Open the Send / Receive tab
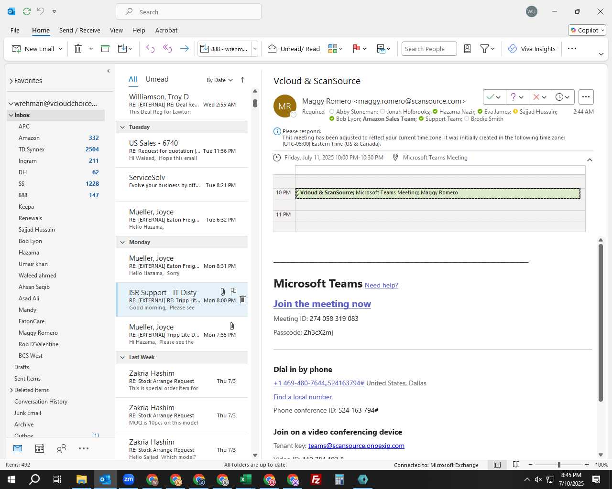 pos(80,30)
